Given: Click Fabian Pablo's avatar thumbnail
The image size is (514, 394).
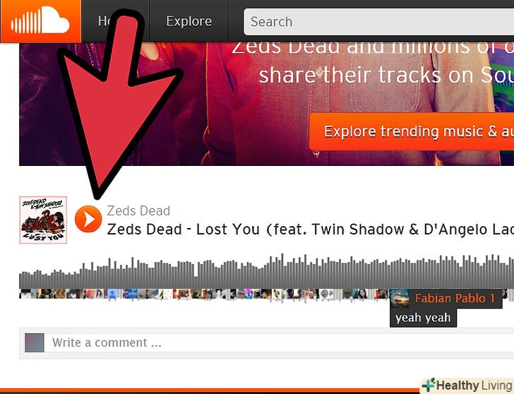Looking at the screenshot, I should (400, 298).
